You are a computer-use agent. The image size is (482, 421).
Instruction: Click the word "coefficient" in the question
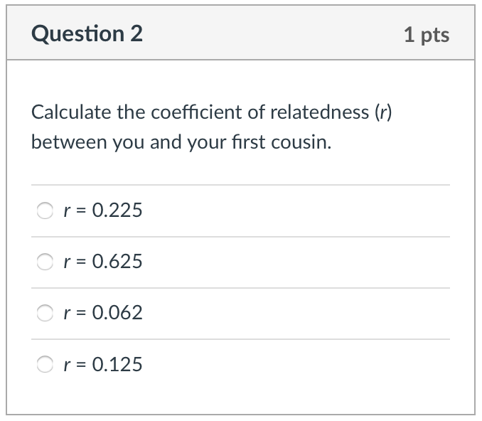tap(186, 112)
